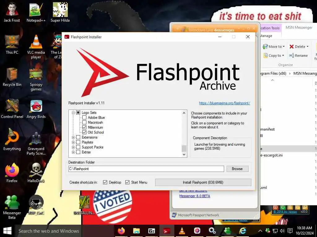Select the Control Panel desktop icon
Screen dimensions: 317x237
(12, 109)
